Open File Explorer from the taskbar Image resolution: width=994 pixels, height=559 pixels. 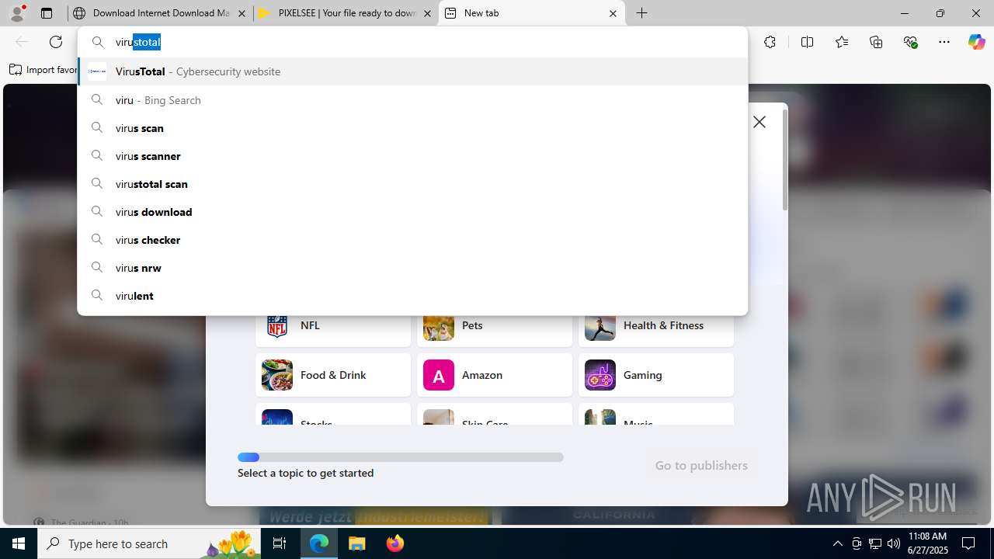pyautogui.click(x=357, y=543)
